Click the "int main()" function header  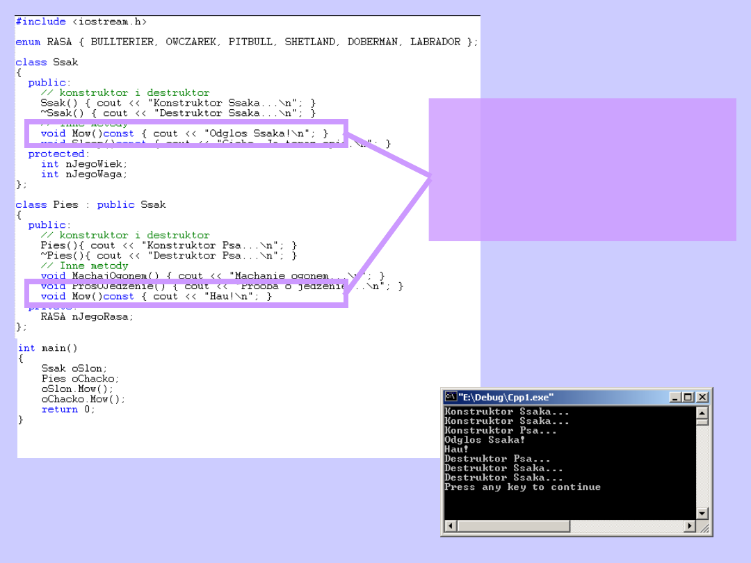click(x=47, y=348)
